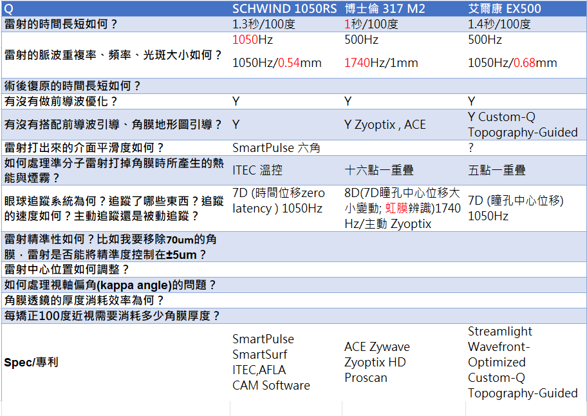The height and width of the screenshot is (416, 587).
Task: Click the question '有沒有做前導波優化？'
Action: point(61,101)
